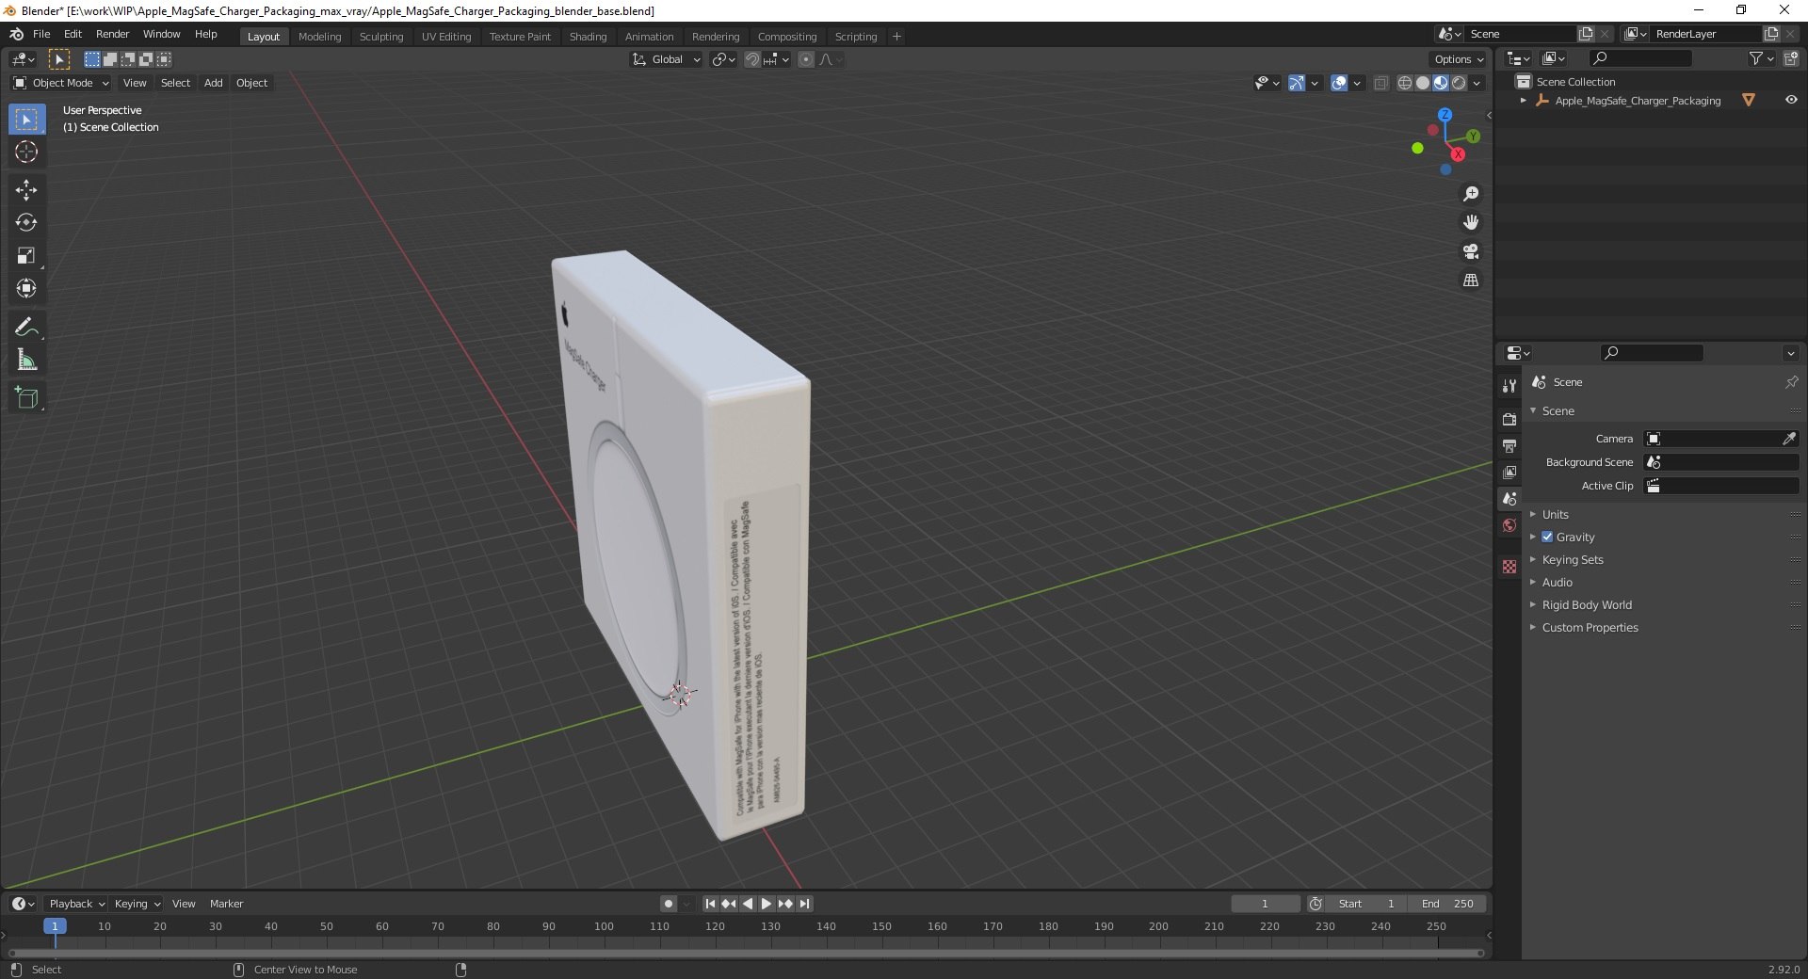Click the Camera field eyedropper icon

(x=1789, y=439)
